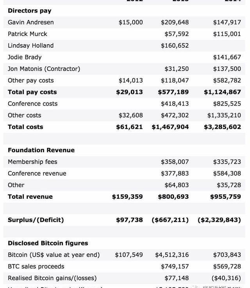Viewport: 250px width, 288px height.
Task: Click Lindsay Holland's $160,652 pay cell
Action: (175, 45)
